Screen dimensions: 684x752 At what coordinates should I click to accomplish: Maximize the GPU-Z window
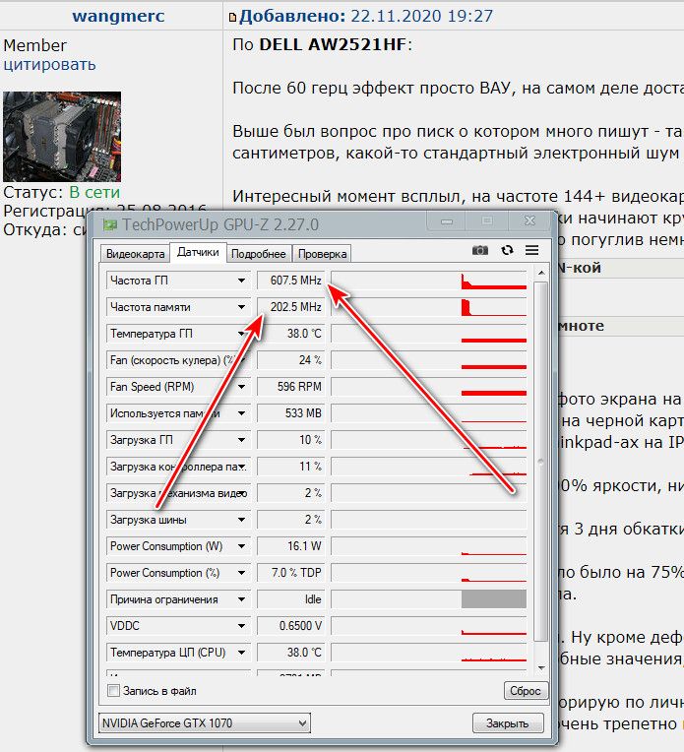487,221
